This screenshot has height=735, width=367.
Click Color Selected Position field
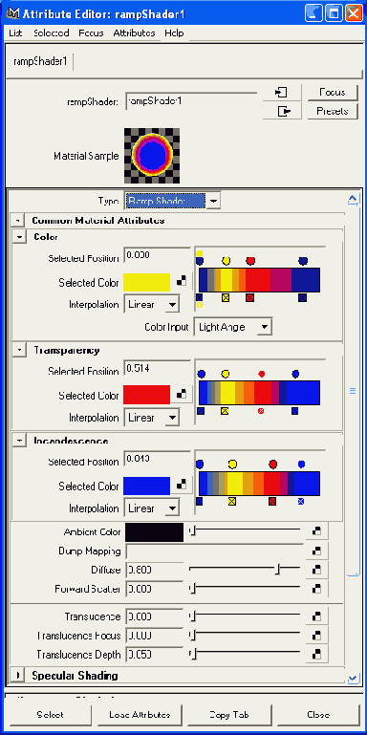tap(158, 256)
